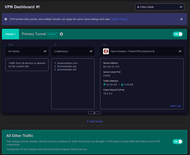
Task: Click the plus icon on Add Tunnel
Action: (88, 121)
